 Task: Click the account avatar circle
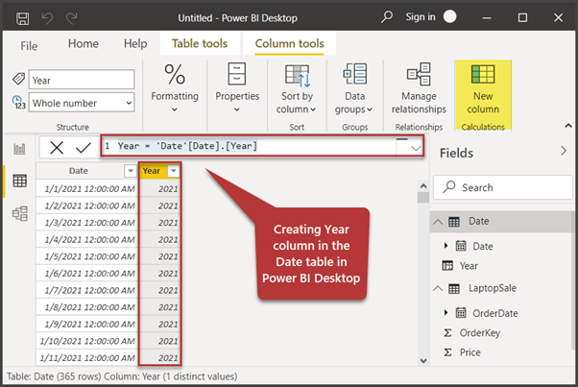coord(449,16)
